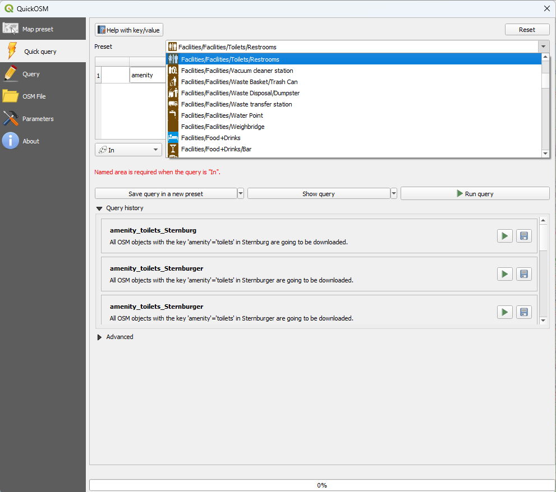Open the In spatial filter dropdown
This screenshot has width=556, height=492.
pos(128,150)
